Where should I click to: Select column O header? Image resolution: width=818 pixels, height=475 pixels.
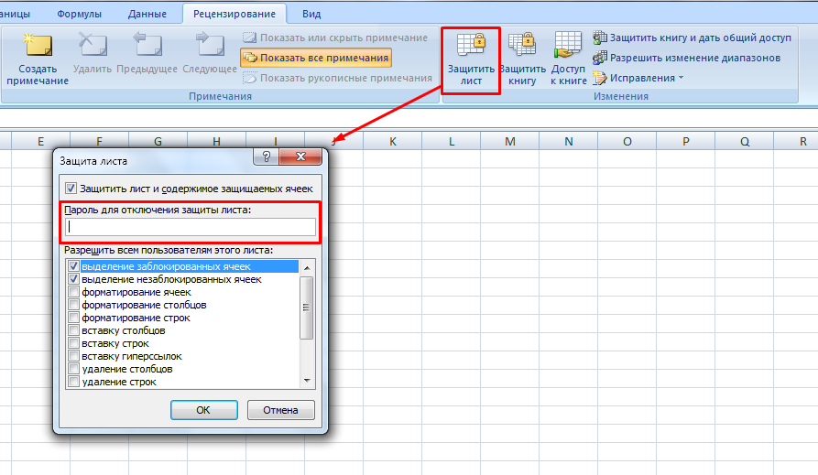point(627,141)
